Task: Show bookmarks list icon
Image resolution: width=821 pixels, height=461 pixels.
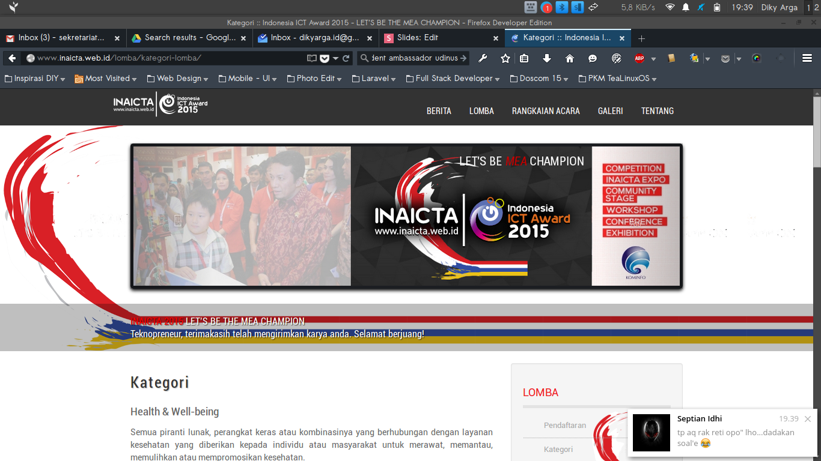Action: [524, 58]
